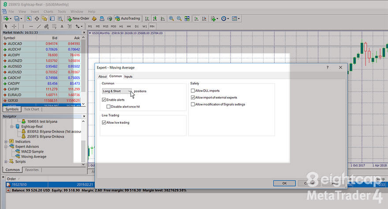This screenshot has height=209, width=388.
Task: Open the Strategy Tester magnifier icon
Action: 60,18
